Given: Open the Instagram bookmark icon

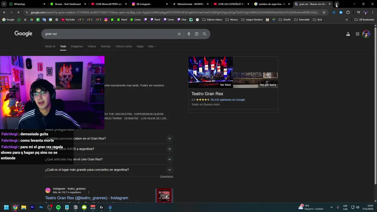Looking at the screenshot, I should pos(106,20).
